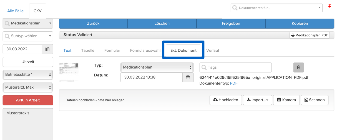The image size is (337, 140).
Task: Click the red pin icon
Action: [x=330, y=6]
